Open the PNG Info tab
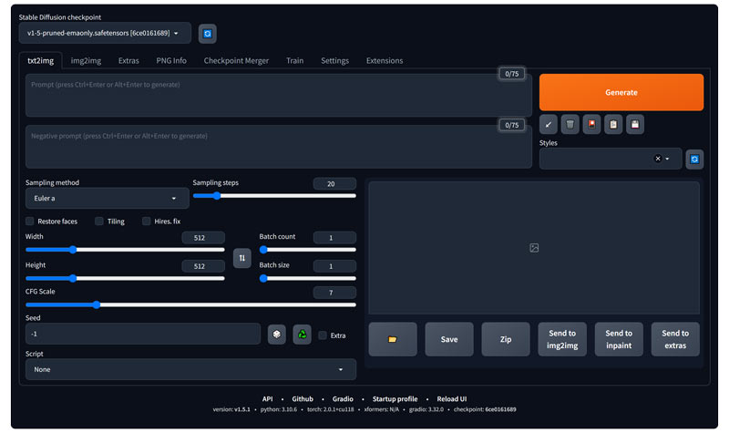This screenshot has height=433, width=729. [x=171, y=60]
